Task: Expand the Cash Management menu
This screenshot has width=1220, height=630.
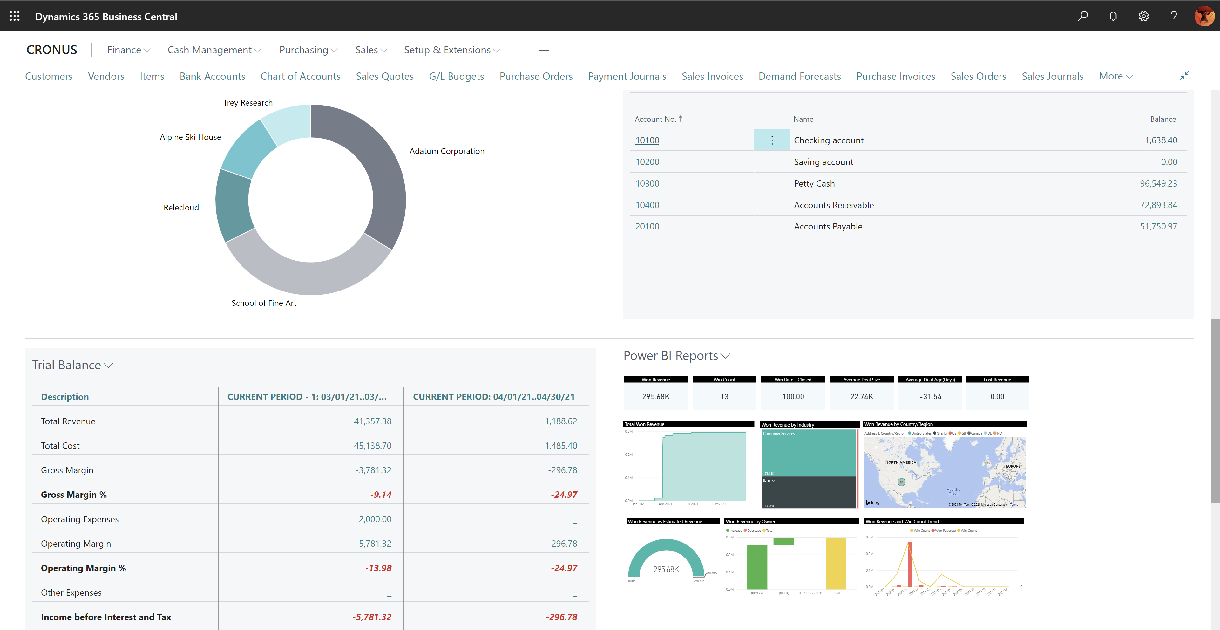Action: pyautogui.click(x=214, y=50)
